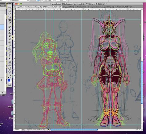
Task: Select the Rectangle shape tool
Action: tap(10, 62)
